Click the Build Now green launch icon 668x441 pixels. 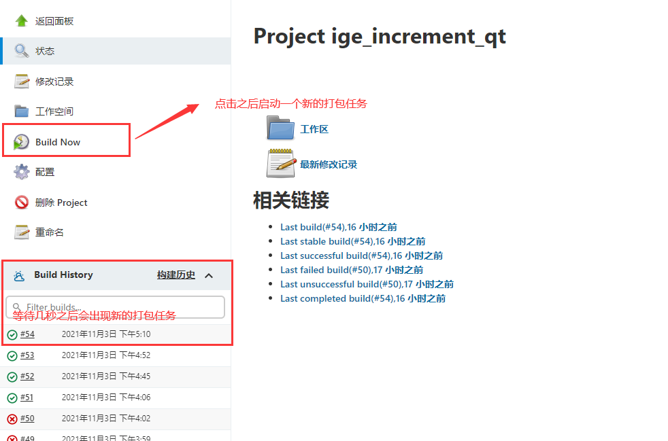pos(20,140)
